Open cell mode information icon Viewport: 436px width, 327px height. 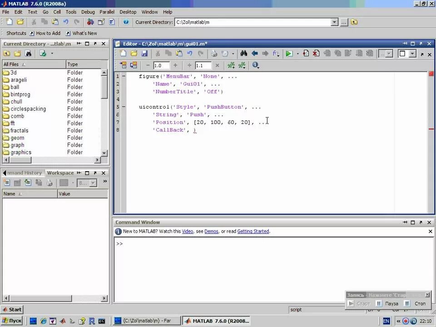tap(256, 65)
